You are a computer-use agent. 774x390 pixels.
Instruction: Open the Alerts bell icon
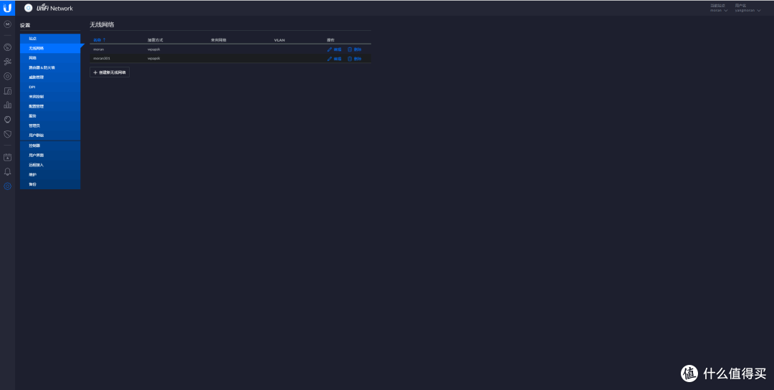(x=7, y=172)
